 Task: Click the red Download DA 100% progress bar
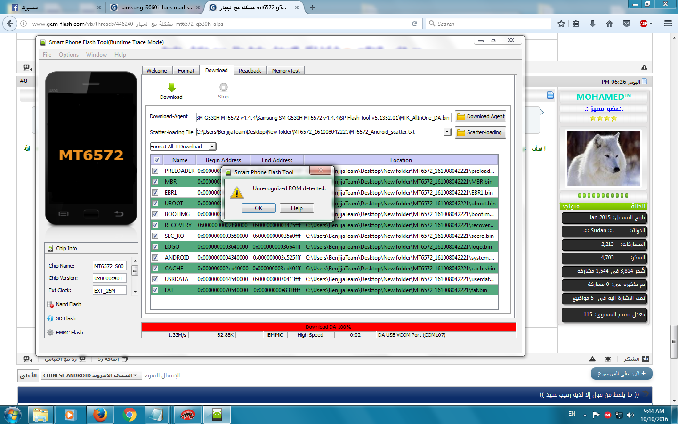pos(329,326)
